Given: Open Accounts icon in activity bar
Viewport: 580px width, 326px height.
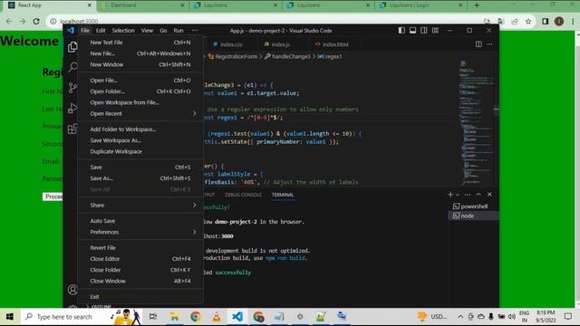Looking at the screenshot, I should [x=72, y=290].
